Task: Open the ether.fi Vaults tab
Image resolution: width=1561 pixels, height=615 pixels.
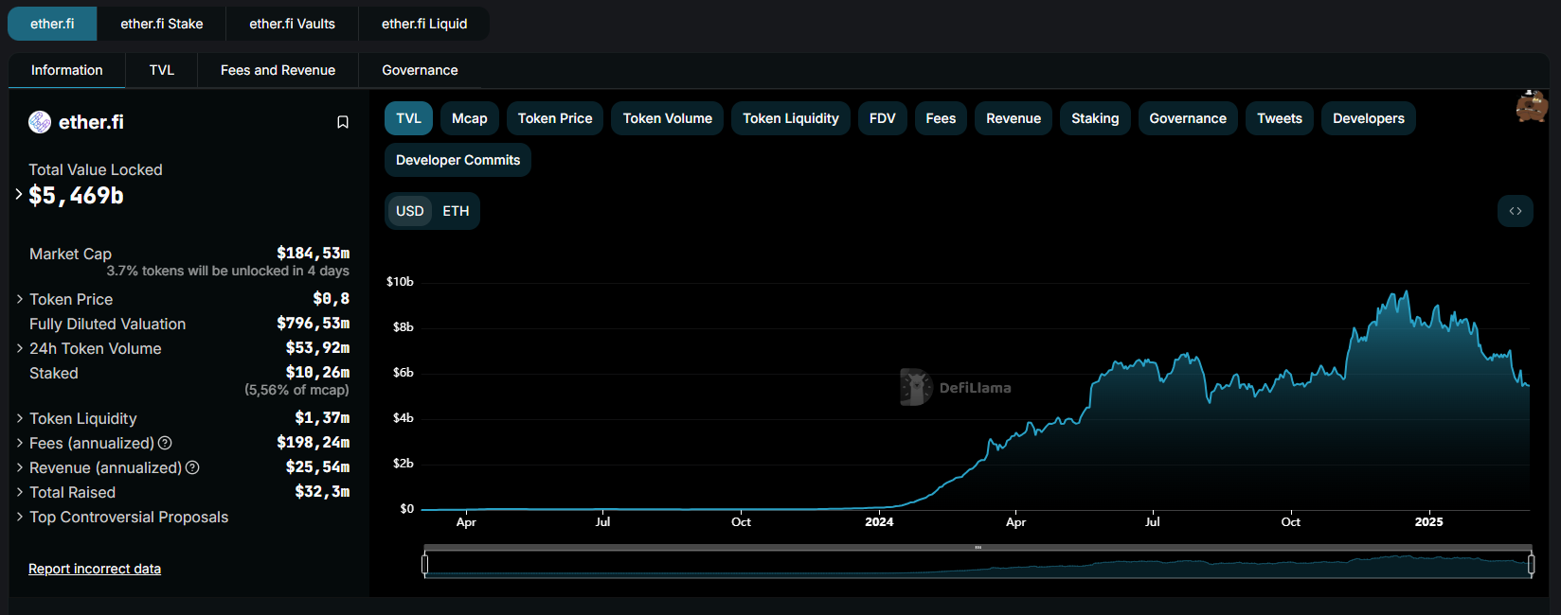Action: pyautogui.click(x=292, y=24)
